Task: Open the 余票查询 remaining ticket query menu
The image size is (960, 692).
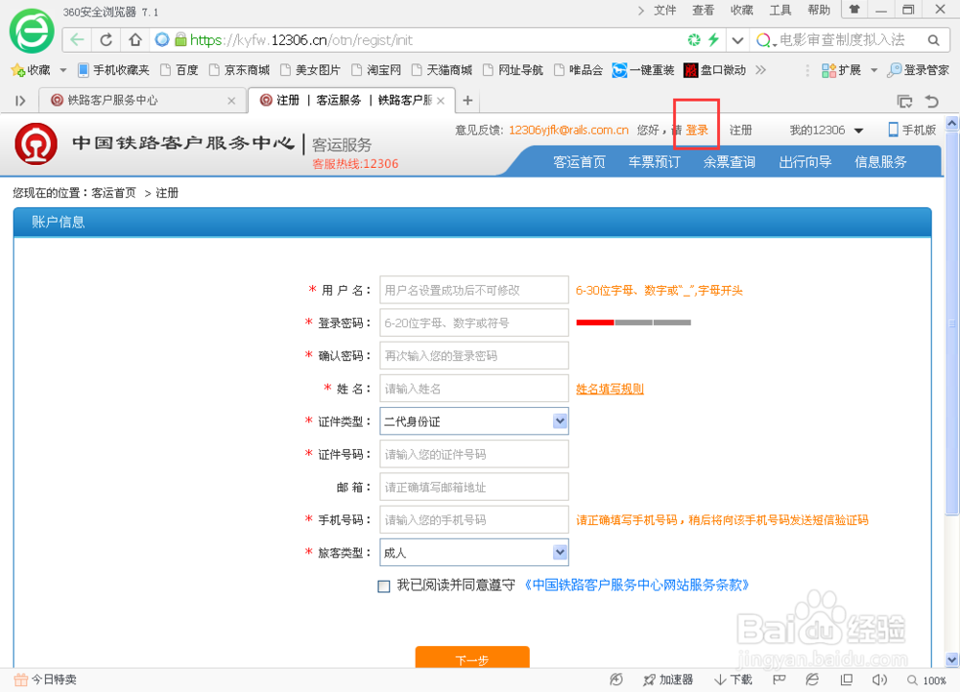Action: pos(728,161)
